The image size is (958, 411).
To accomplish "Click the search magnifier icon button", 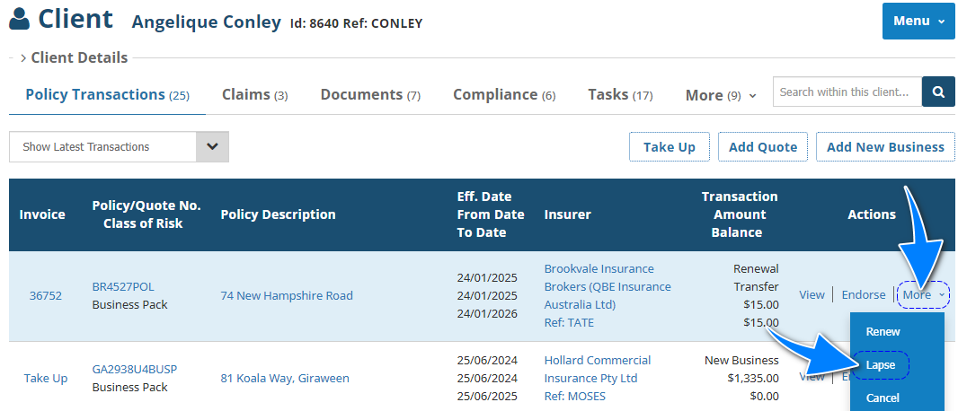I will click(938, 92).
